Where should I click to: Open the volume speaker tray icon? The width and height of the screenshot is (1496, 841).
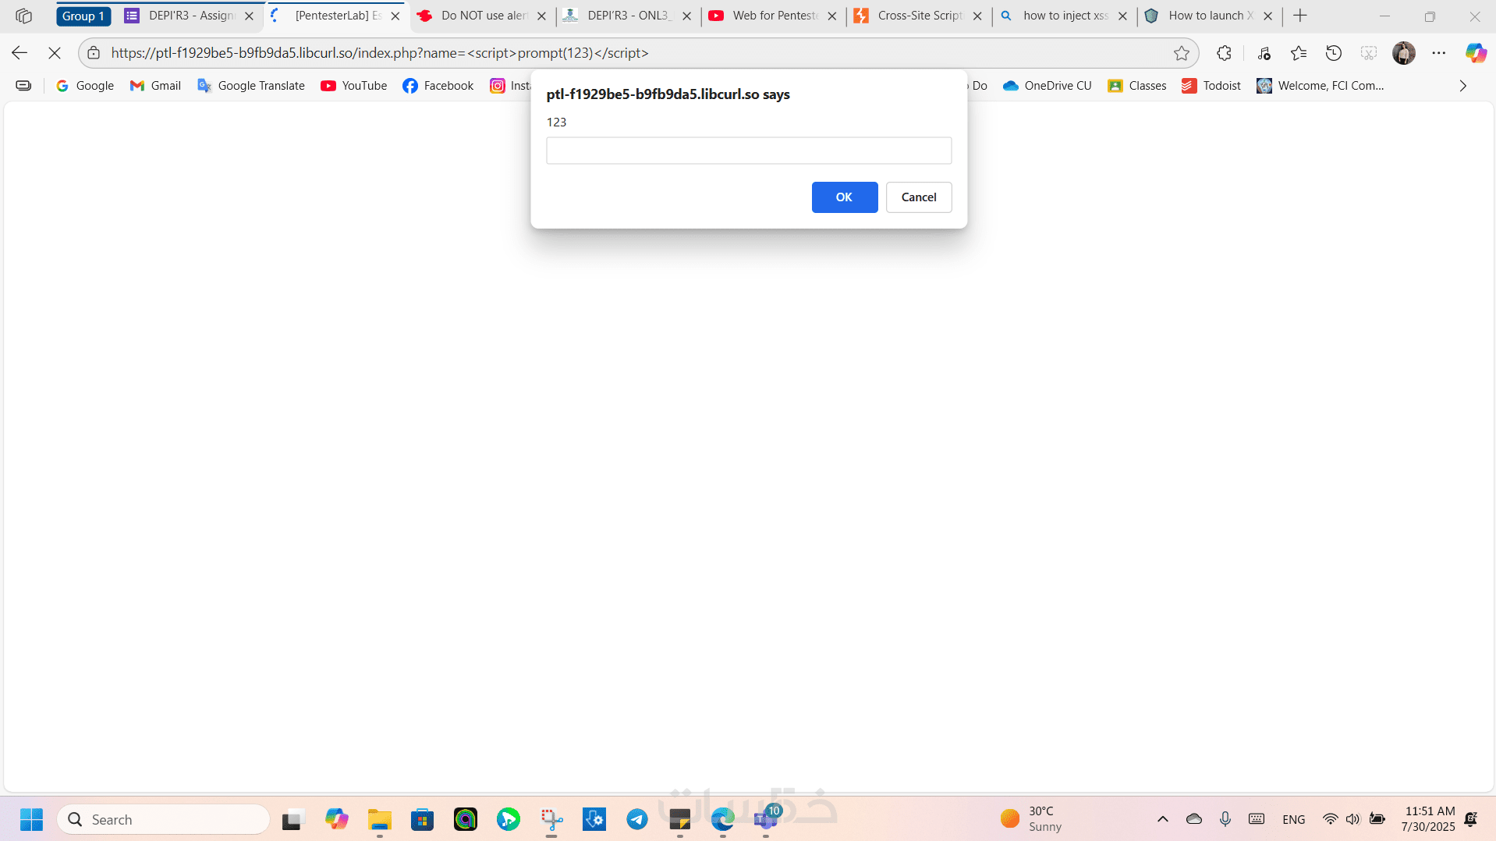click(x=1352, y=819)
